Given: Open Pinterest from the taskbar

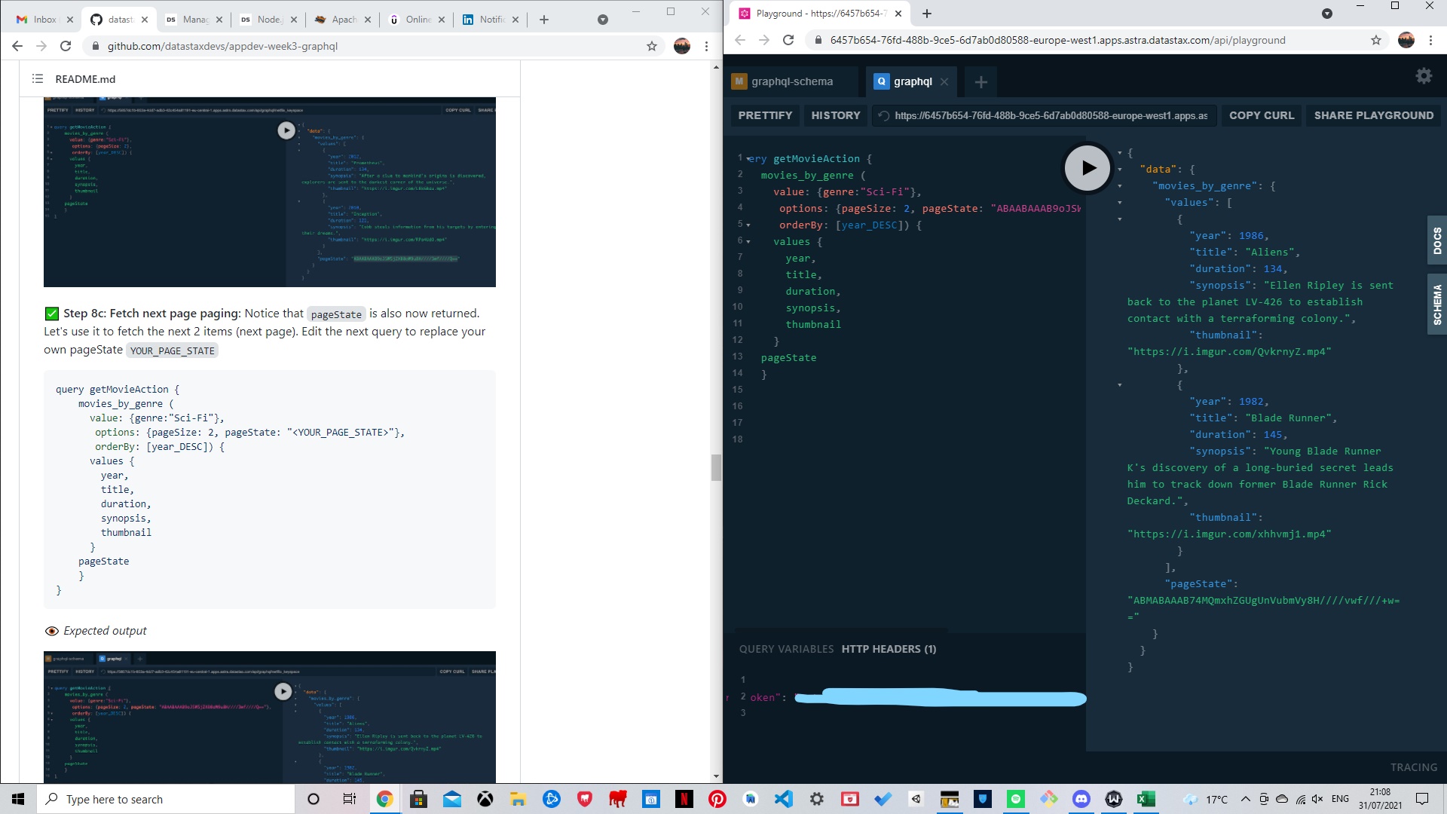Looking at the screenshot, I should [717, 799].
